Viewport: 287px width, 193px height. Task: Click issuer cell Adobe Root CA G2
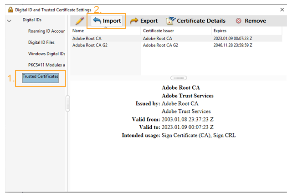160,45
